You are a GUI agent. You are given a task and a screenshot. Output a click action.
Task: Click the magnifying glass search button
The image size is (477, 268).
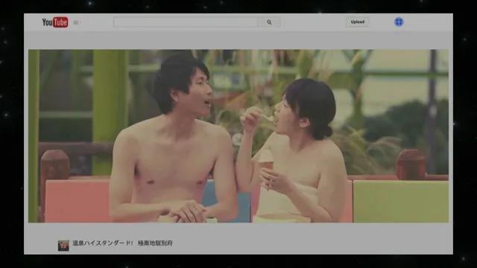[x=269, y=22]
